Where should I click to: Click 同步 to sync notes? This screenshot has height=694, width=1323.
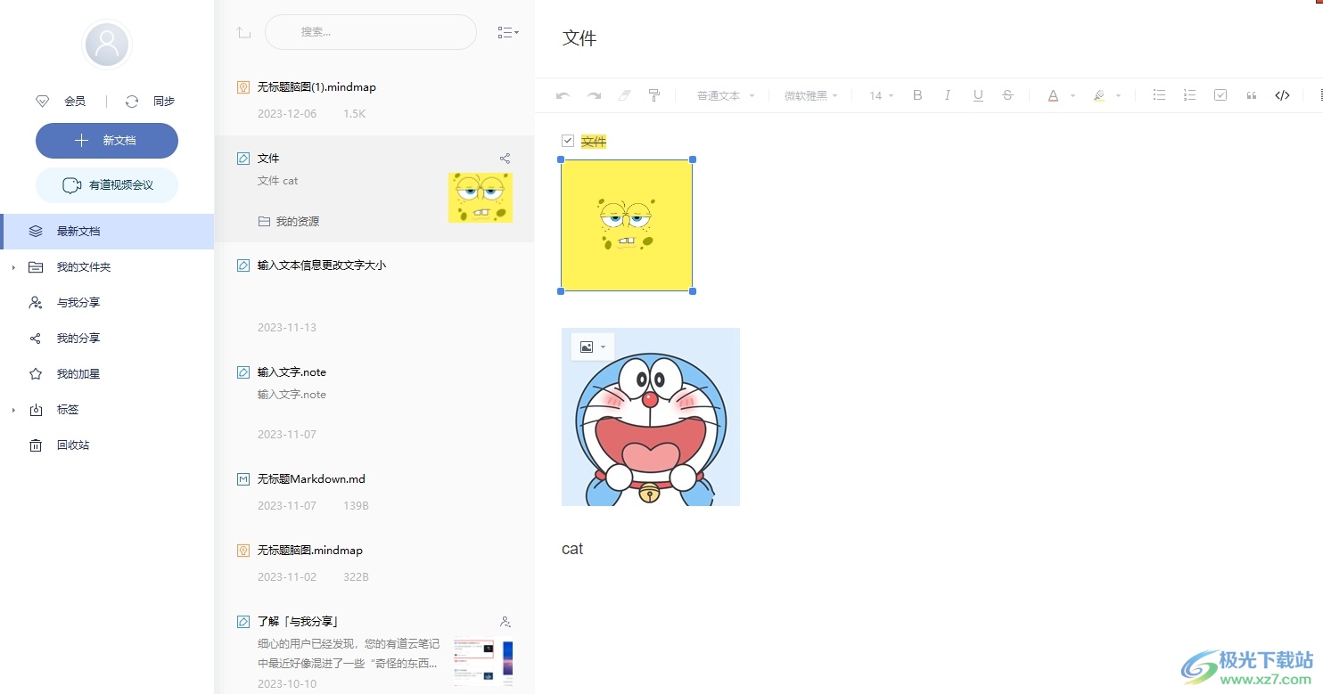point(164,102)
